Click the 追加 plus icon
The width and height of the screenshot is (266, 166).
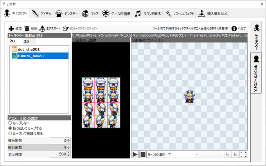[11, 28]
